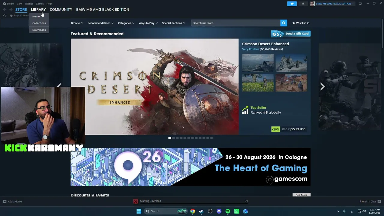Open Discord from the taskbar
This screenshot has height=216, width=384.
point(219,211)
